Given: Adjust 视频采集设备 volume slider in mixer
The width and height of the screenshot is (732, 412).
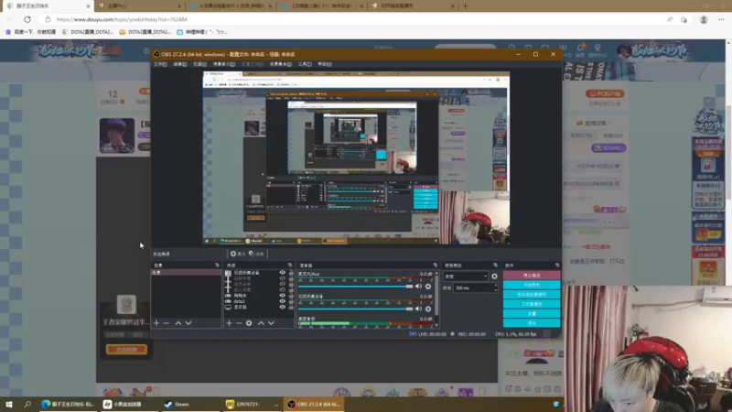Looking at the screenshot, I should 356,309.
